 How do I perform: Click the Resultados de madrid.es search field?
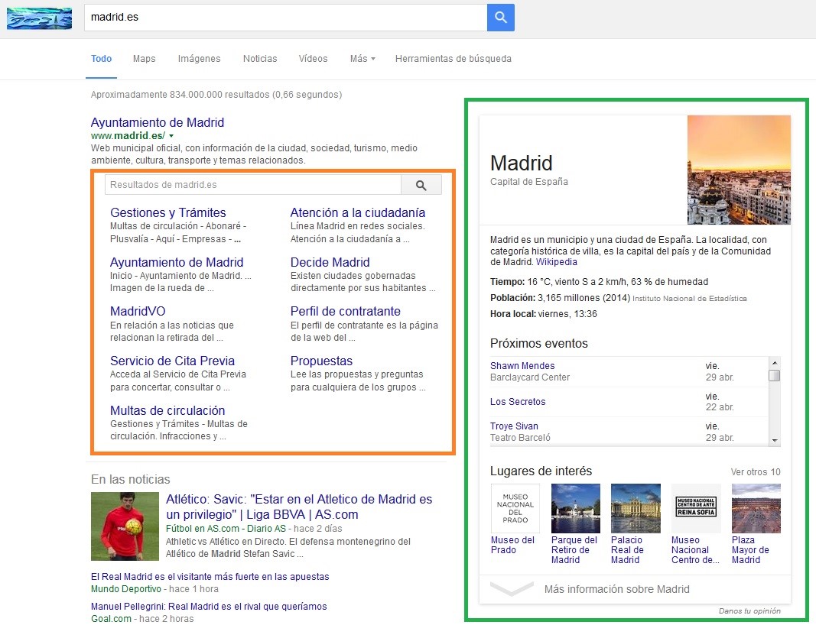click(x=253, y=185)
